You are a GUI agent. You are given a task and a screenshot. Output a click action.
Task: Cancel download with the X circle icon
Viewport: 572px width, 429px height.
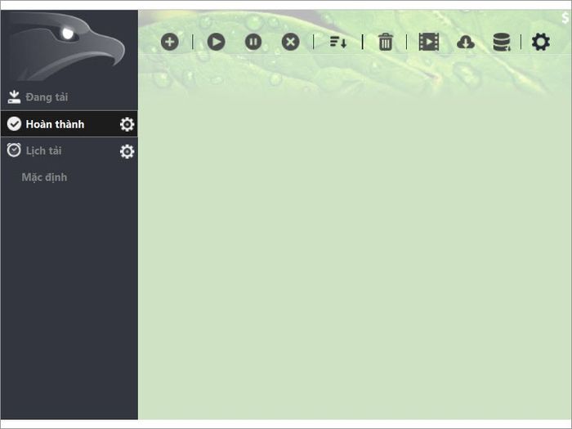pyautogui.click(x=290, y=42)
